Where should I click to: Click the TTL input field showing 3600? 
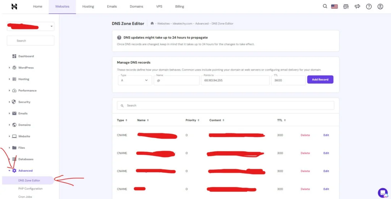(288, 80)
